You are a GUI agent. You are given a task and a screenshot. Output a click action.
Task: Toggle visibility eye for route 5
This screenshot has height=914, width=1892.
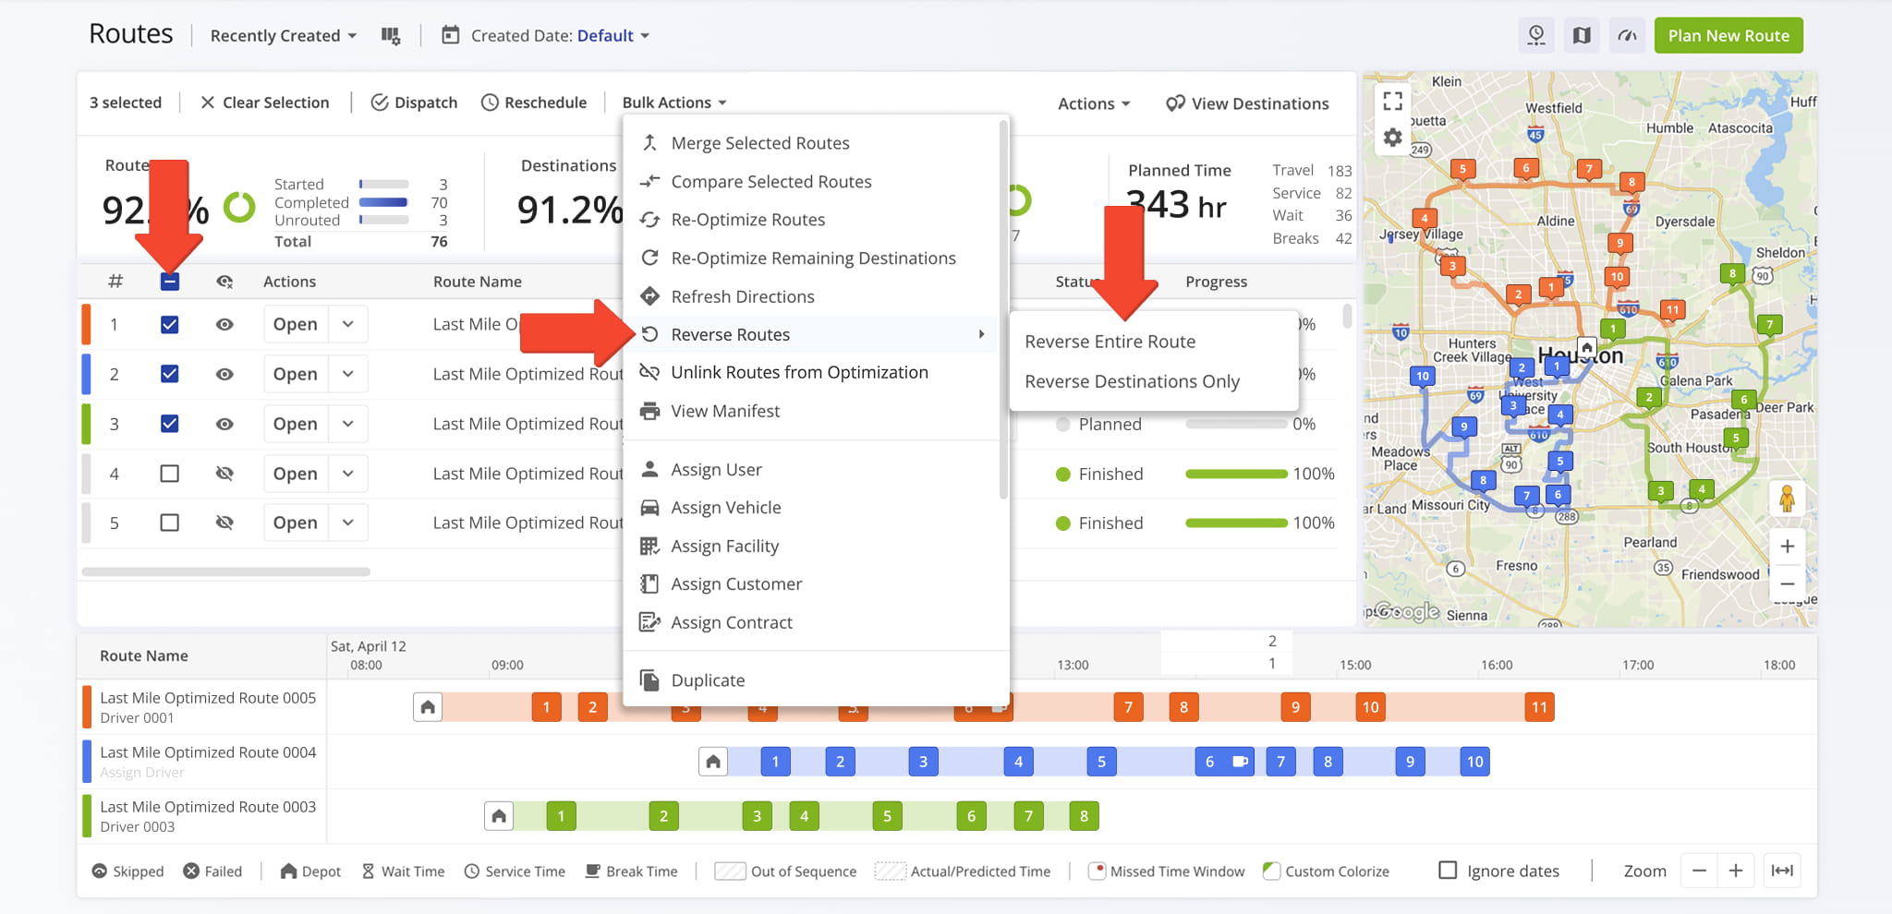coord(224,522)
